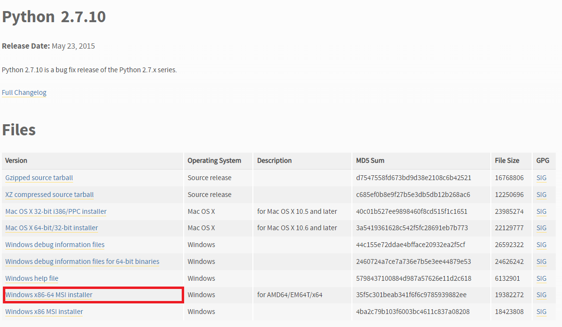
Task: Download the Gzipped source tarball
Action: (x=39, y=178)
